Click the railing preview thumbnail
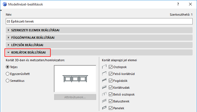Image resolution: width=197 pixels, height=112 pixels. 75,79
